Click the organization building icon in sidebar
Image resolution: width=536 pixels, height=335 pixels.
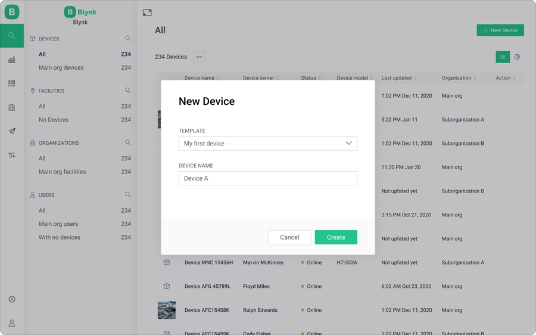click(12, 107)
